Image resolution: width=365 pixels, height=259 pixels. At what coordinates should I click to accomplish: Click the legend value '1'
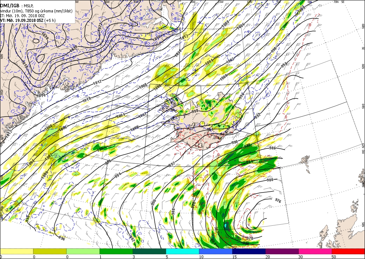(101, 257)
